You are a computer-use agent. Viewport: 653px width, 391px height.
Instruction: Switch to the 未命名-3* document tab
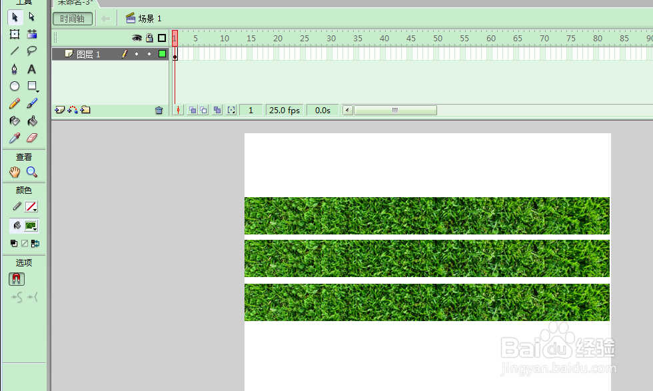(75, 3)
